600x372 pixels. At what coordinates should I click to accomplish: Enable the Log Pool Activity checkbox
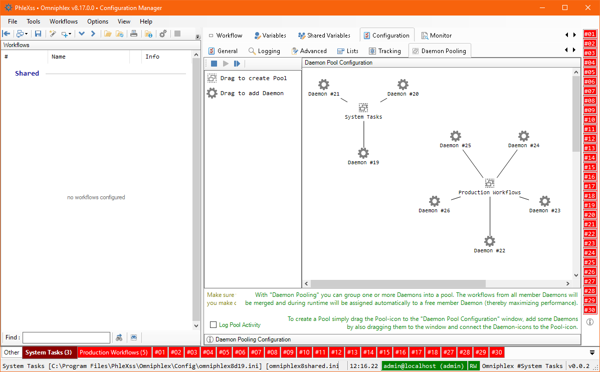[x=214, y=324]
